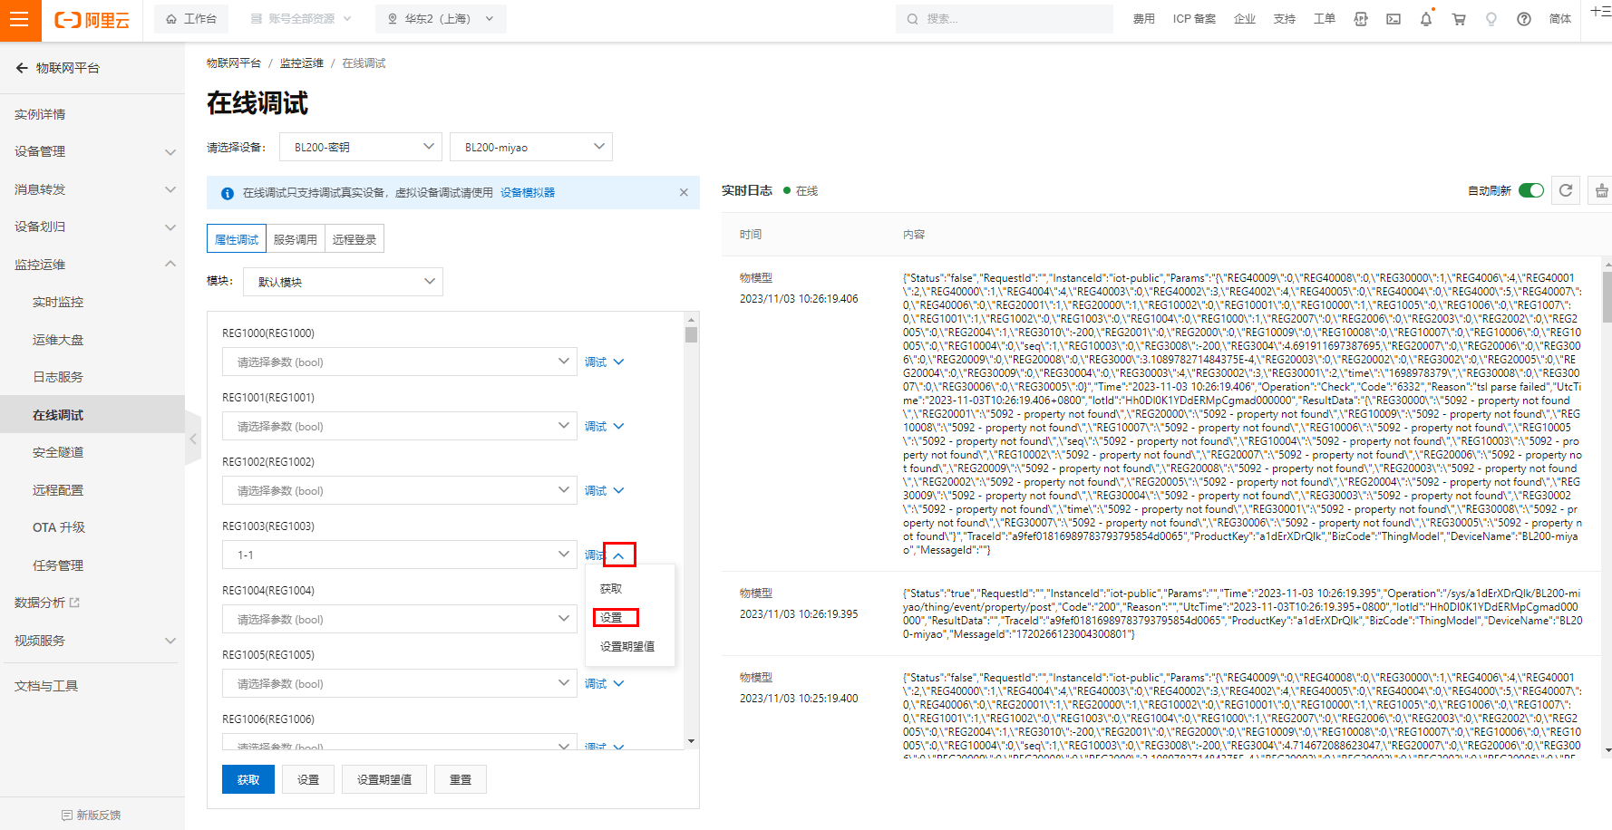Open the hamburger main menu
1612x830 pixels.
click(x=20, y=20)
